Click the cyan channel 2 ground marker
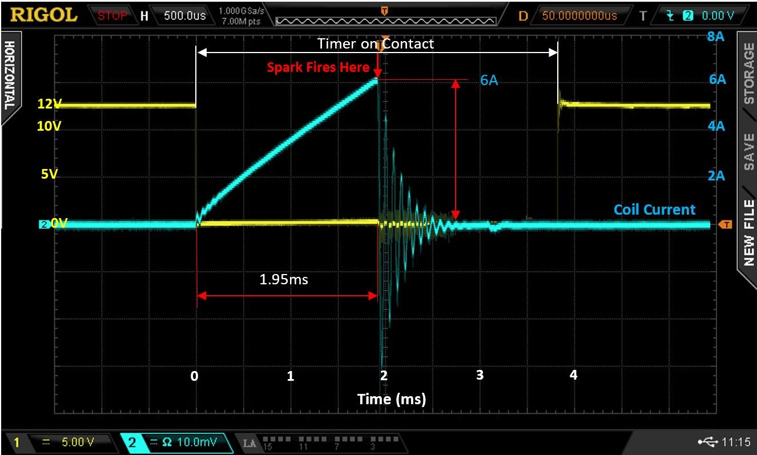757x455 pixels. 45,224
